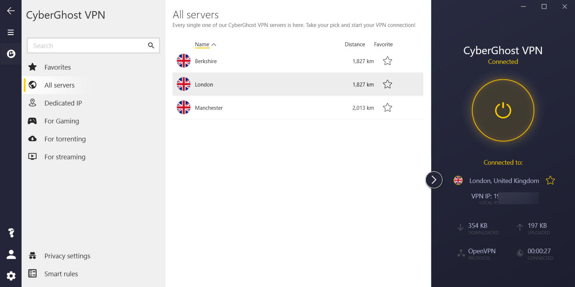Image resolution: width=575 pixels, height=287 pixels.
Task: Click the Favorites star icon in sidebar
Action: (32, 67)
